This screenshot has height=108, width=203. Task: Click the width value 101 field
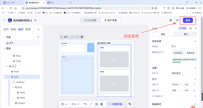click(x=190, y=84)
